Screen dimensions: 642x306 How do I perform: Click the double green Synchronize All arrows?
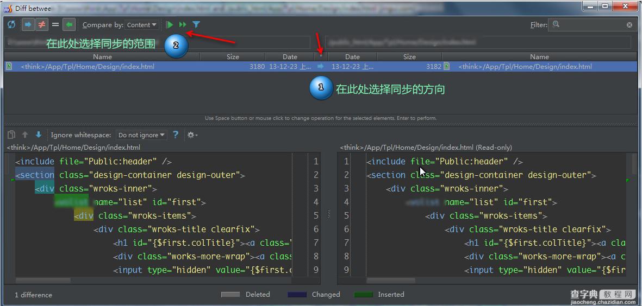183,25
